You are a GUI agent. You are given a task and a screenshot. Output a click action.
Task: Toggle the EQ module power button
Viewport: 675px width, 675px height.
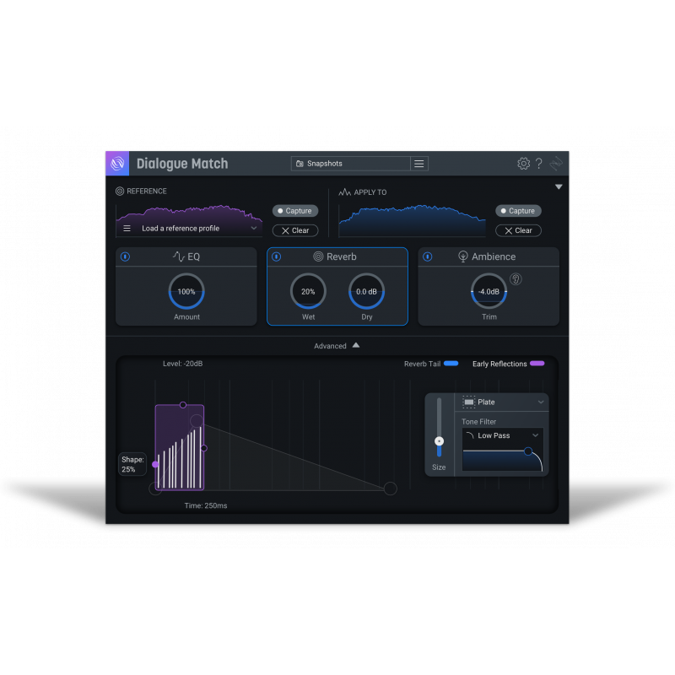126,256
